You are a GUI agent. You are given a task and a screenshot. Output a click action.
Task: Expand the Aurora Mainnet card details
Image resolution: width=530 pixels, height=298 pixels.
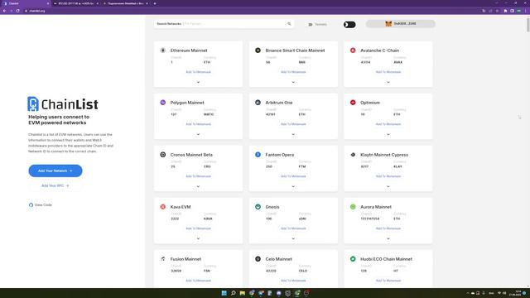pyautogui.click(x=388, y=238)
